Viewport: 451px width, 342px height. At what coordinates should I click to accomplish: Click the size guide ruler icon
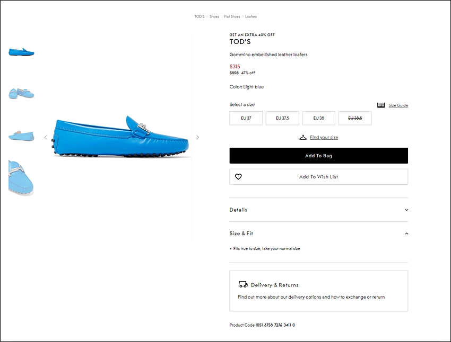pos(381,105)
